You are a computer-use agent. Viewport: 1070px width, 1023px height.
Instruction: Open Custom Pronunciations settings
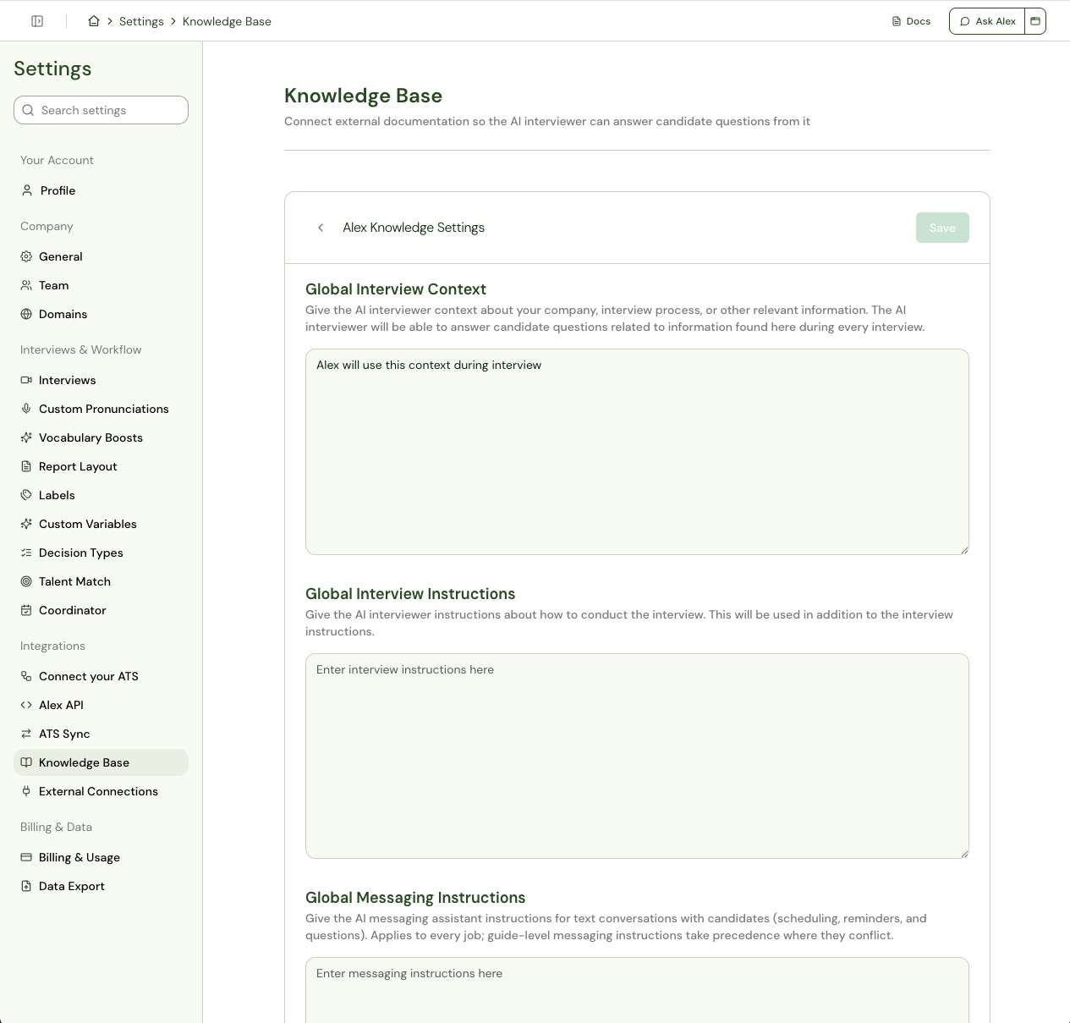tap(101, 409)
